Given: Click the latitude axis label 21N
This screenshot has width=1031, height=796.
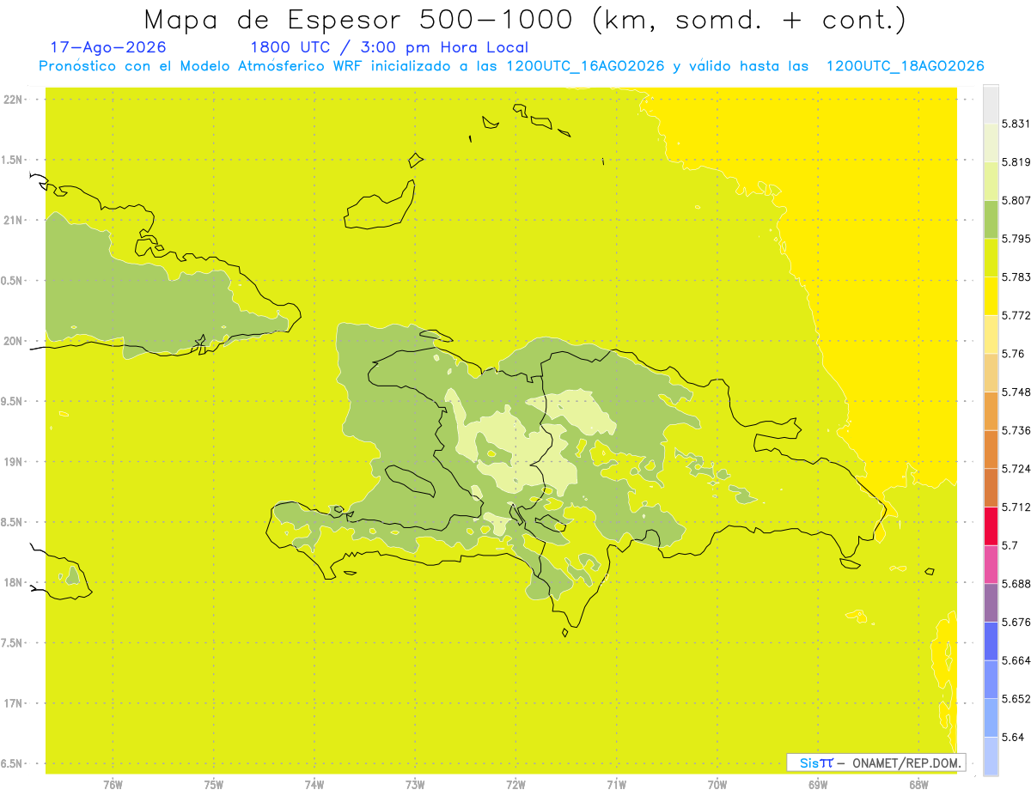Looking at the screenshot, I should (14, 220).
